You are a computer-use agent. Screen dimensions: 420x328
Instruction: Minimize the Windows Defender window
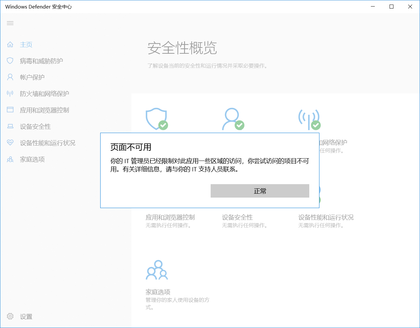click(373, 7)
